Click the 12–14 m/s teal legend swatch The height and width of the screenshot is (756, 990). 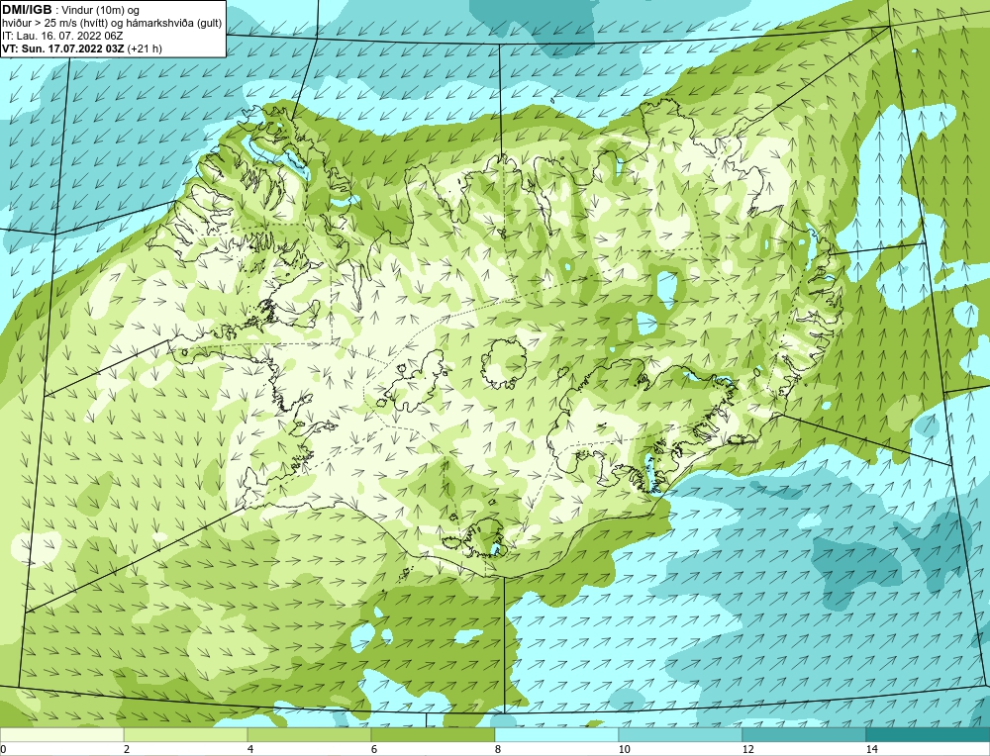pyautogui.click(x=804, y=735)
